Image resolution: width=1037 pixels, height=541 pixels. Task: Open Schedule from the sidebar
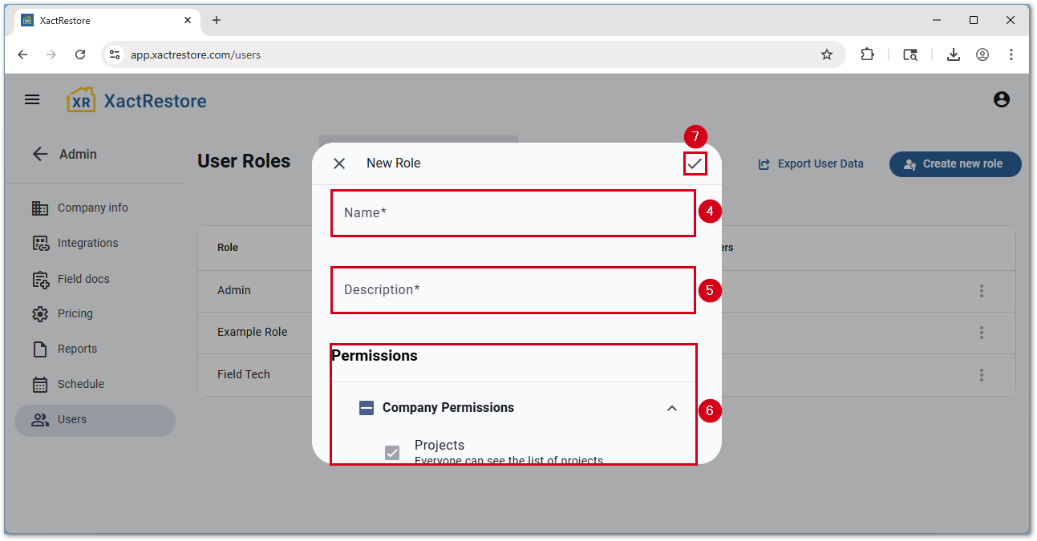[80, 384]
